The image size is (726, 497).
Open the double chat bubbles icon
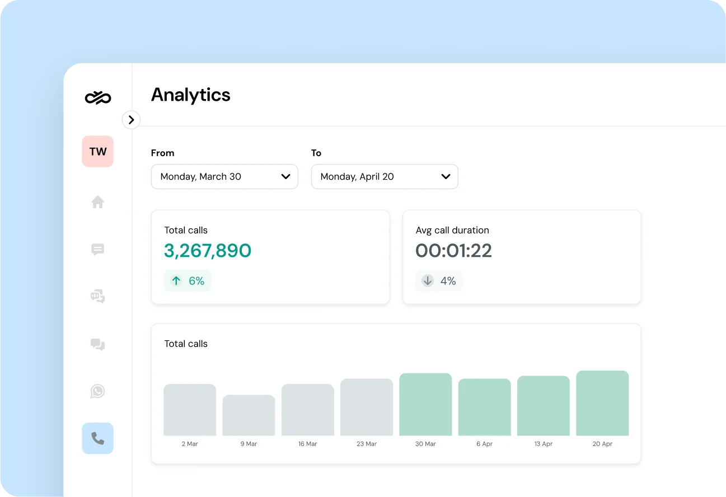(98, 344)
